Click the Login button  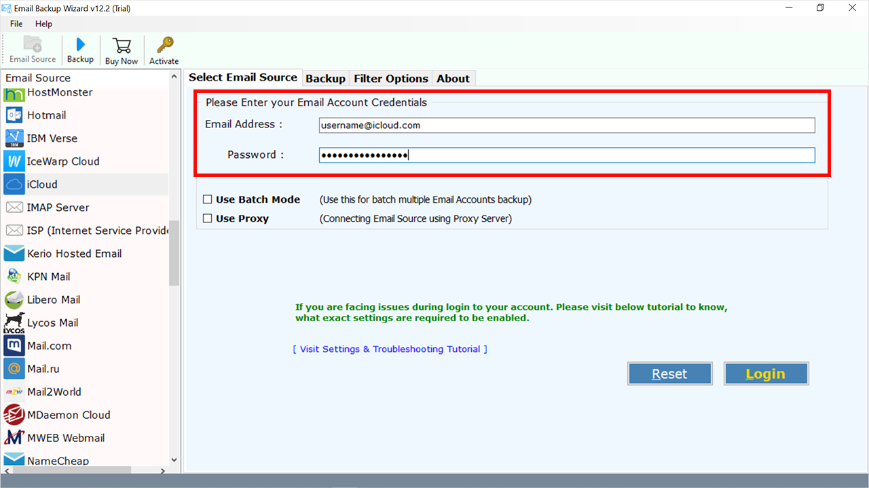pyautogui.click(x=766, y=373)
